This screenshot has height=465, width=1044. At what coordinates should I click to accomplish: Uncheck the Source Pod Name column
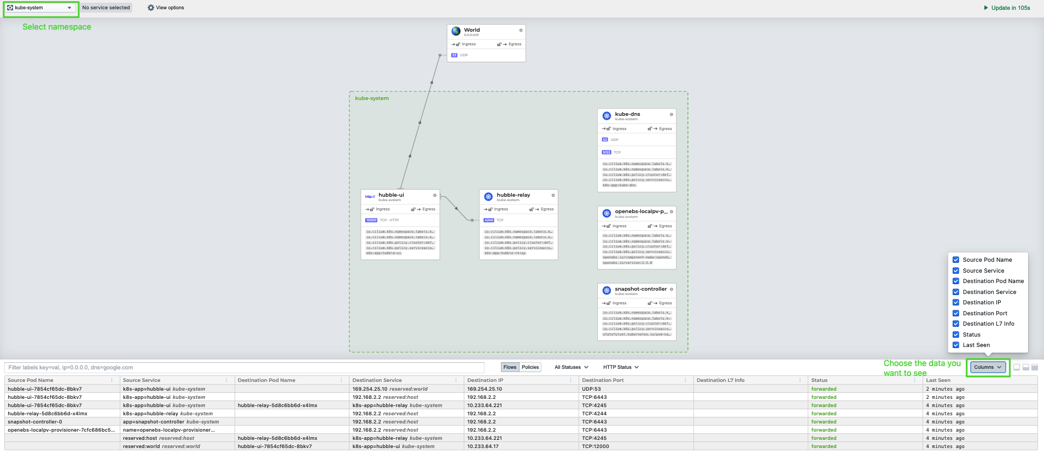[956, 260]
